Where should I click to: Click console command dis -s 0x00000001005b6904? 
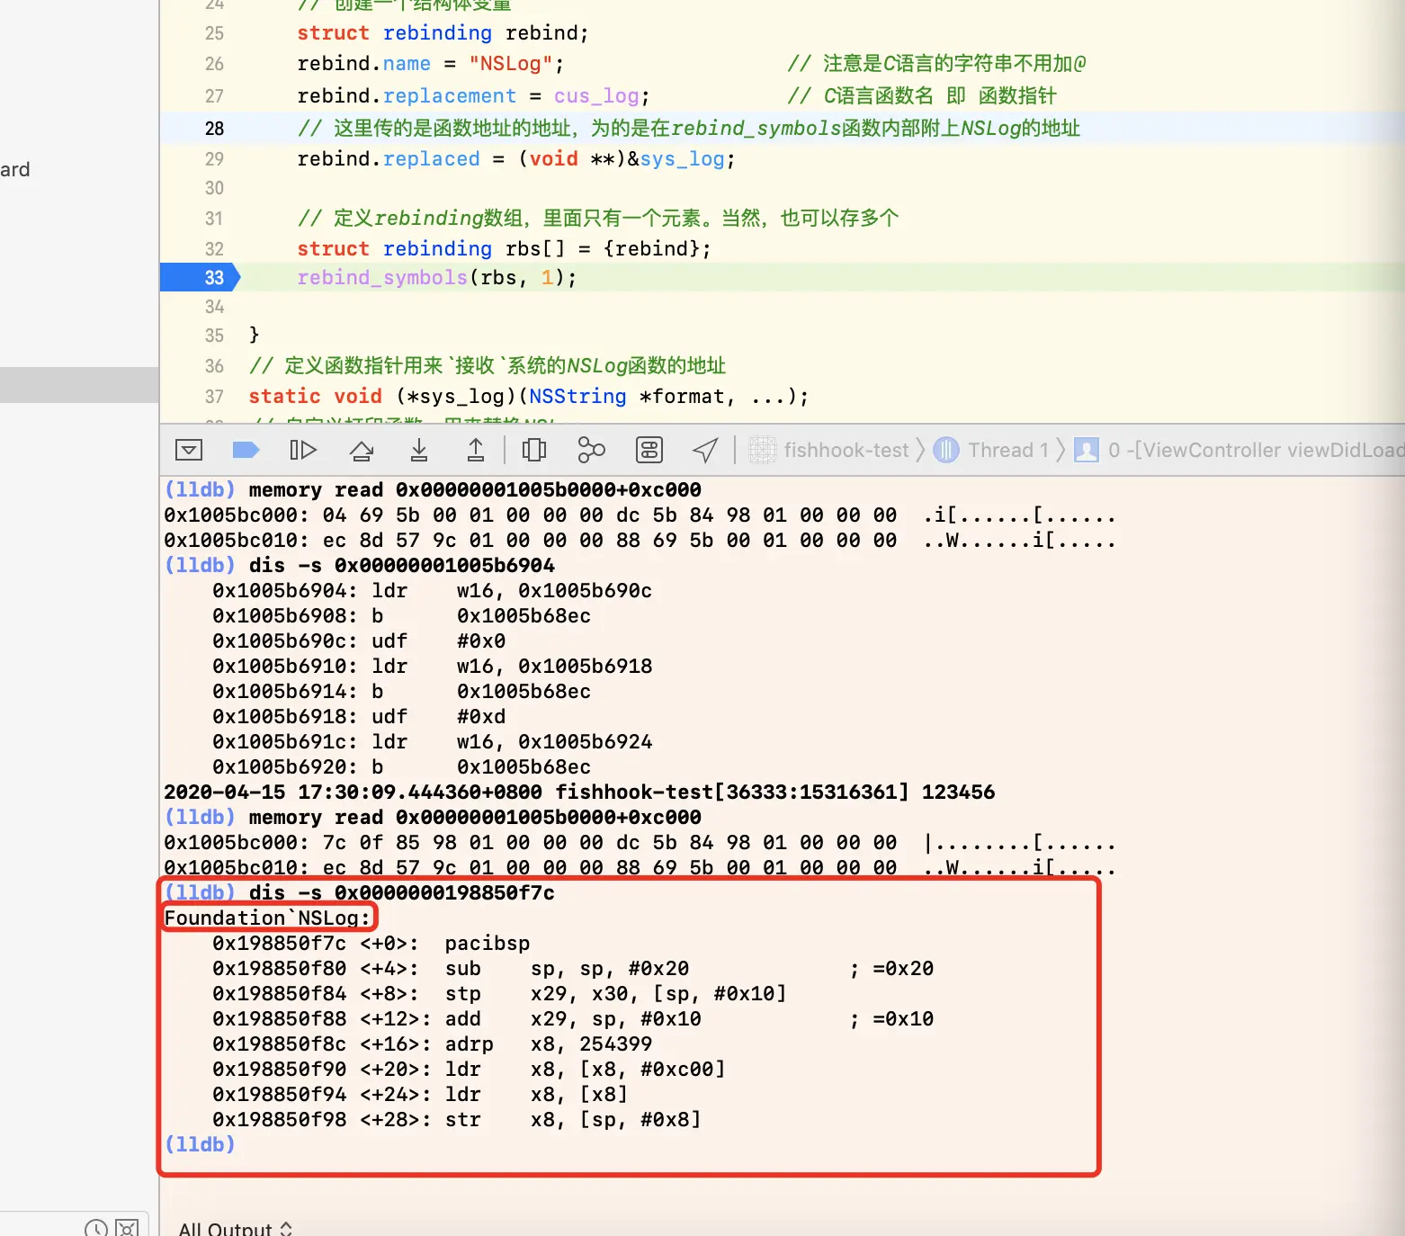coord(401,565)
